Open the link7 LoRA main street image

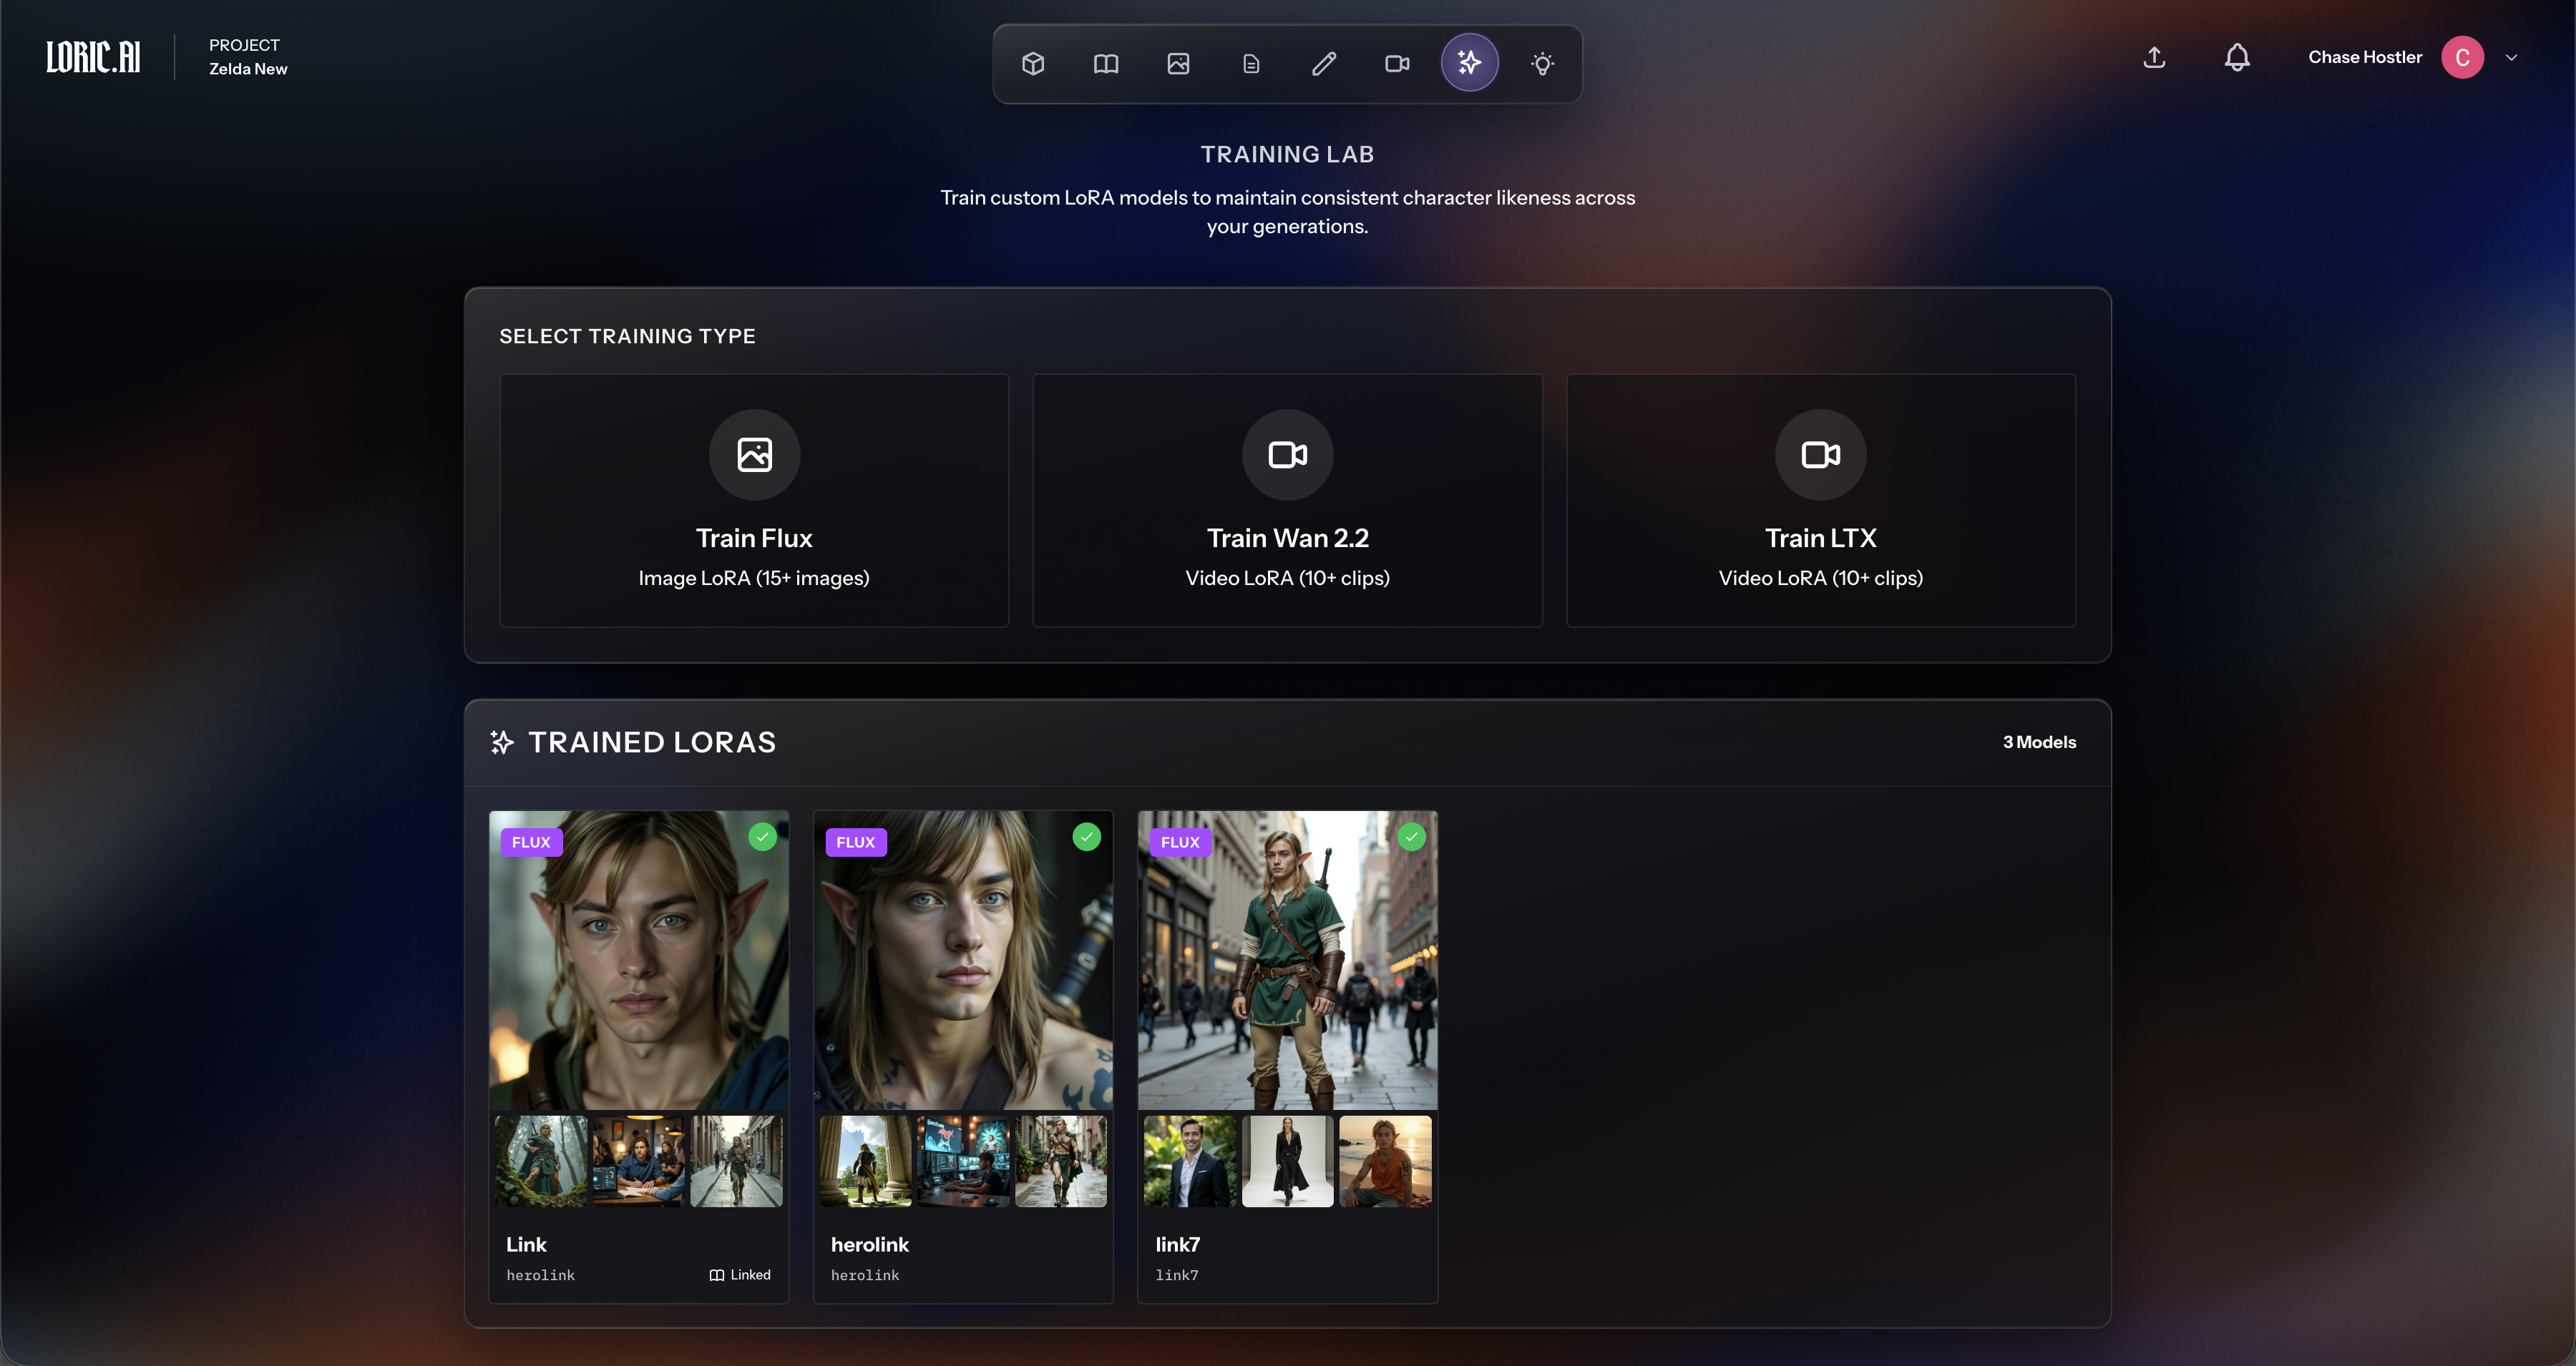point(1287,960)
